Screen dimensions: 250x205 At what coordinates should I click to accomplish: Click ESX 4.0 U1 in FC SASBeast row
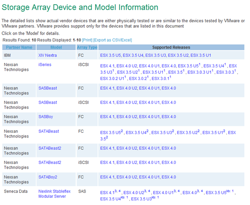coord(149,88)
